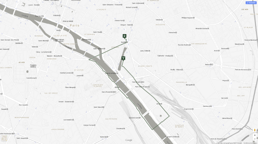Click the Quai de la Gare station marker
The image size is (258, 144).
tap(140, 118)
